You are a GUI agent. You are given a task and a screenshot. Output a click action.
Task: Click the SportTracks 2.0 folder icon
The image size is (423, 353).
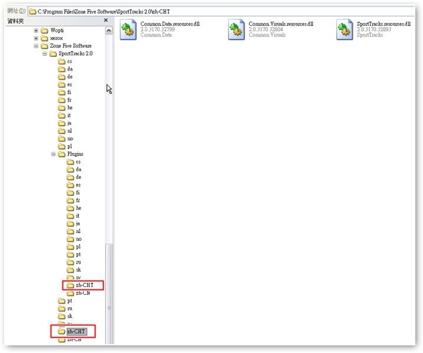(53, 54)
